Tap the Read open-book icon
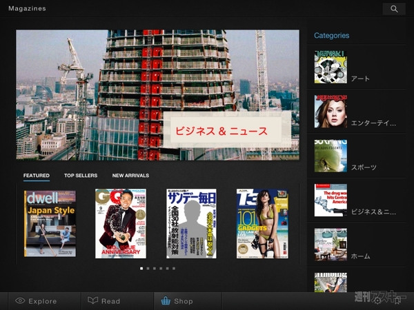 [93, 300]
